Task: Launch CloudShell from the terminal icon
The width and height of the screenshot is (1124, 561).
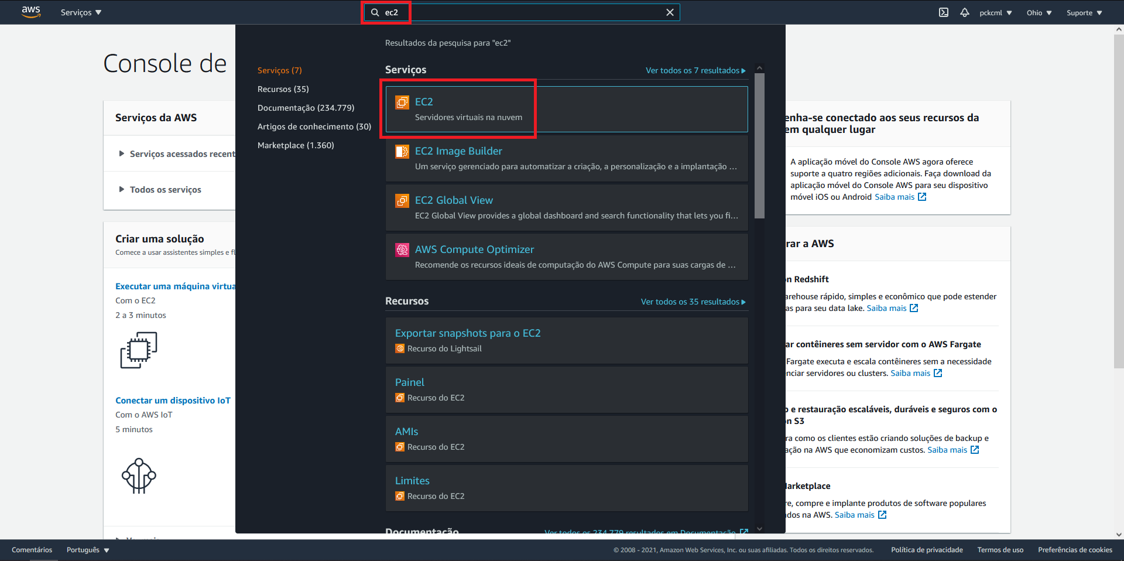Action: click(943, 12)
